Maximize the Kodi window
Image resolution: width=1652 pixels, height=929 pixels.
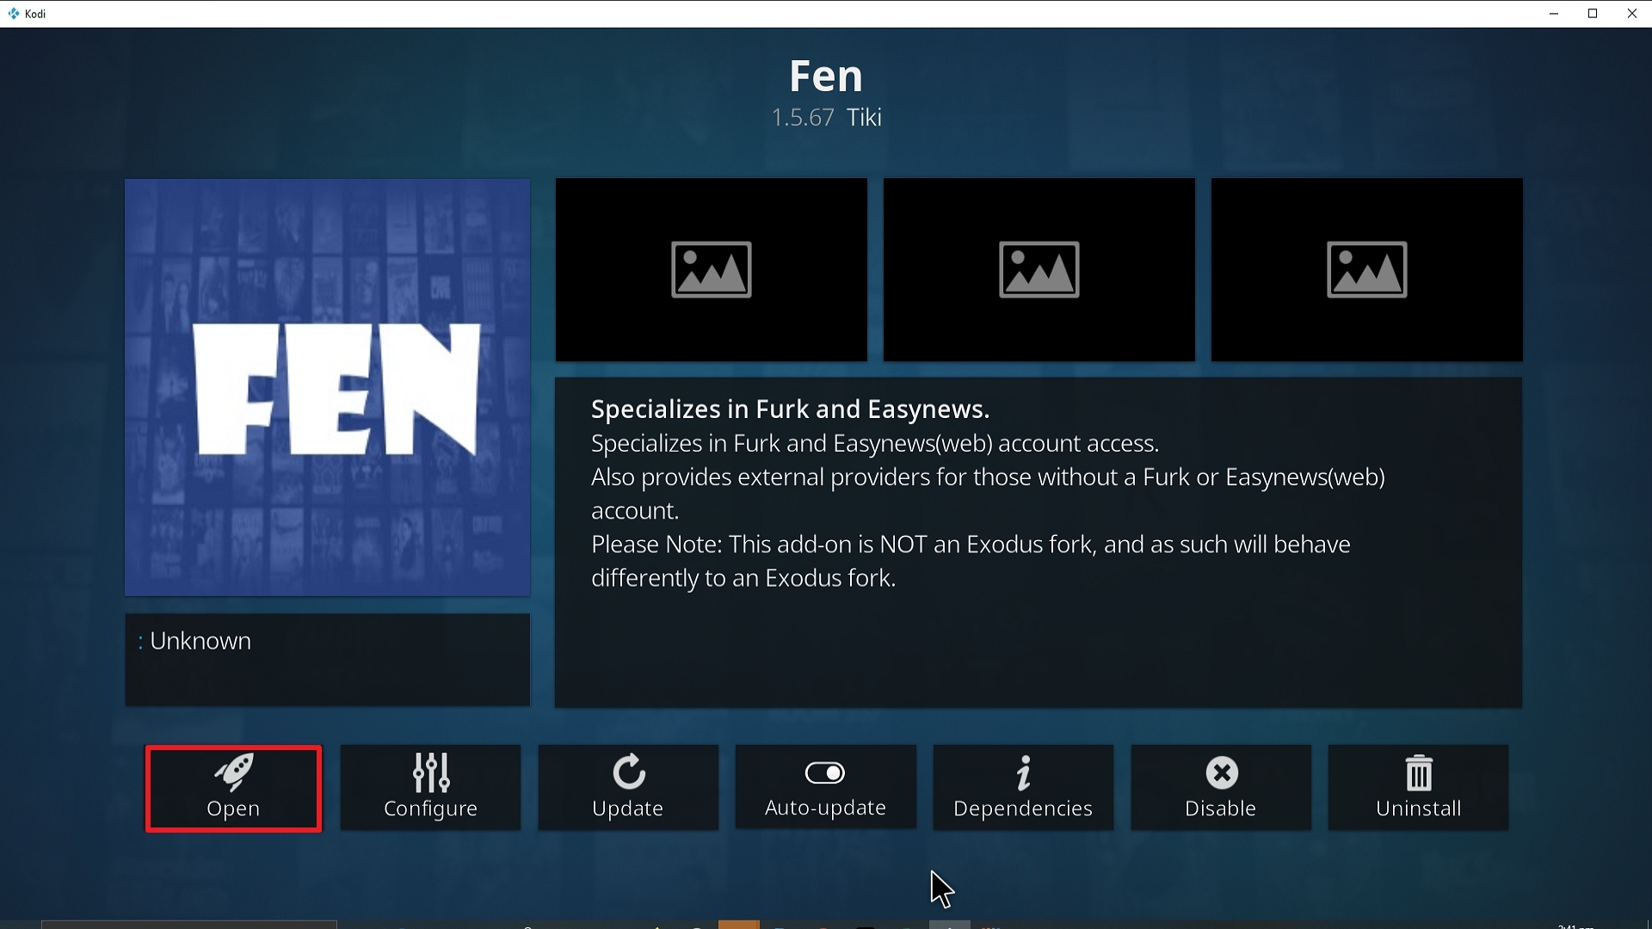tap(1593, 14)
